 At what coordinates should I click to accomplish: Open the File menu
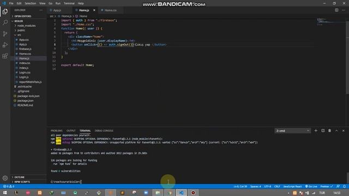click(11, 3)
